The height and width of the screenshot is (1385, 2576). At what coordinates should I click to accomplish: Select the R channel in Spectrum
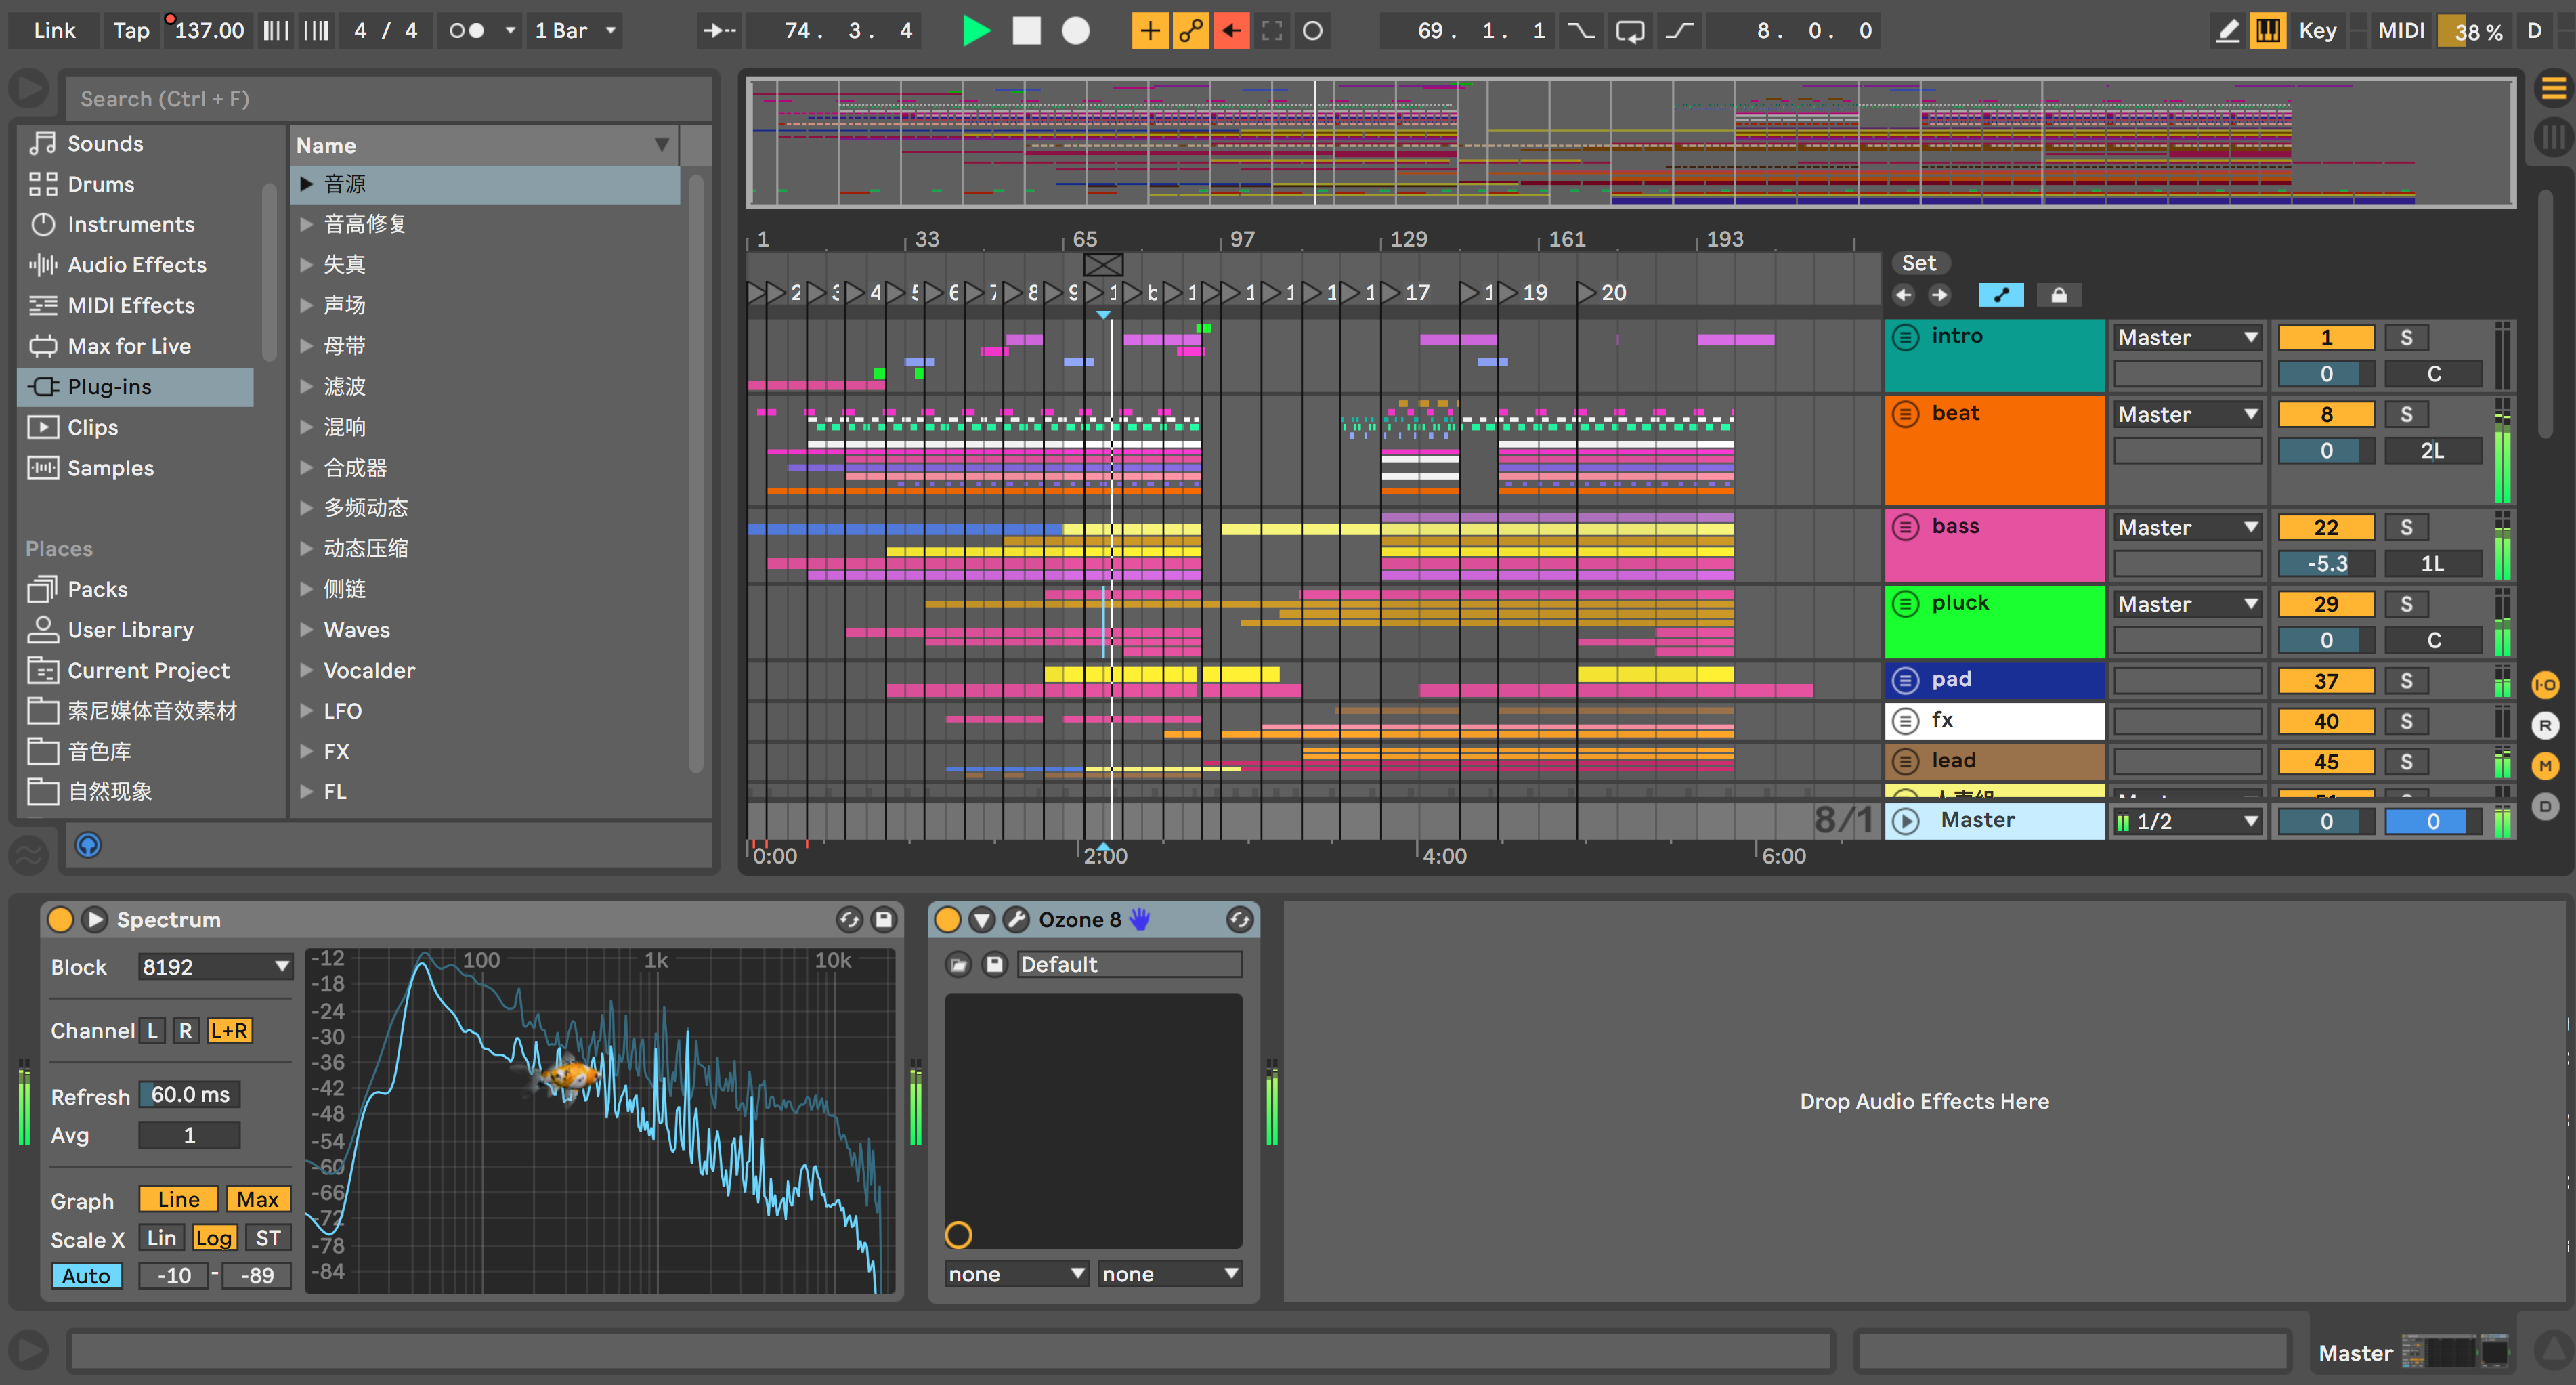coord(185,1030)
